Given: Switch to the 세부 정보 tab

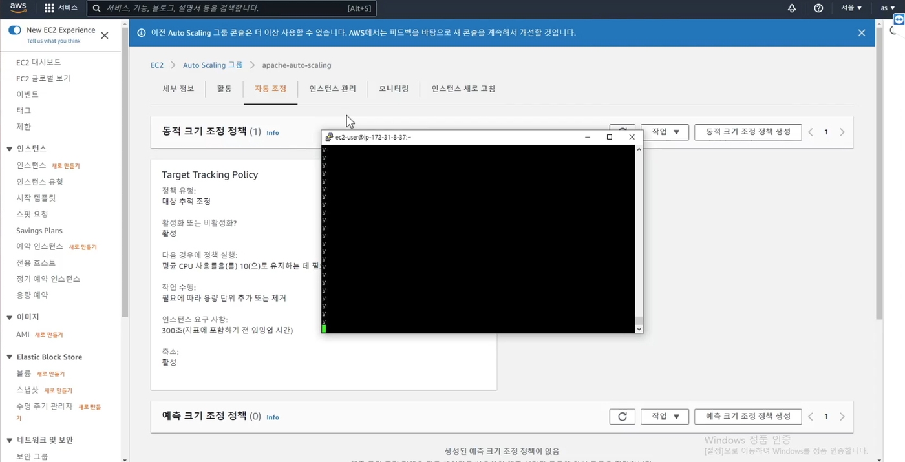Looking at the screenshot, I should [178, 89].
